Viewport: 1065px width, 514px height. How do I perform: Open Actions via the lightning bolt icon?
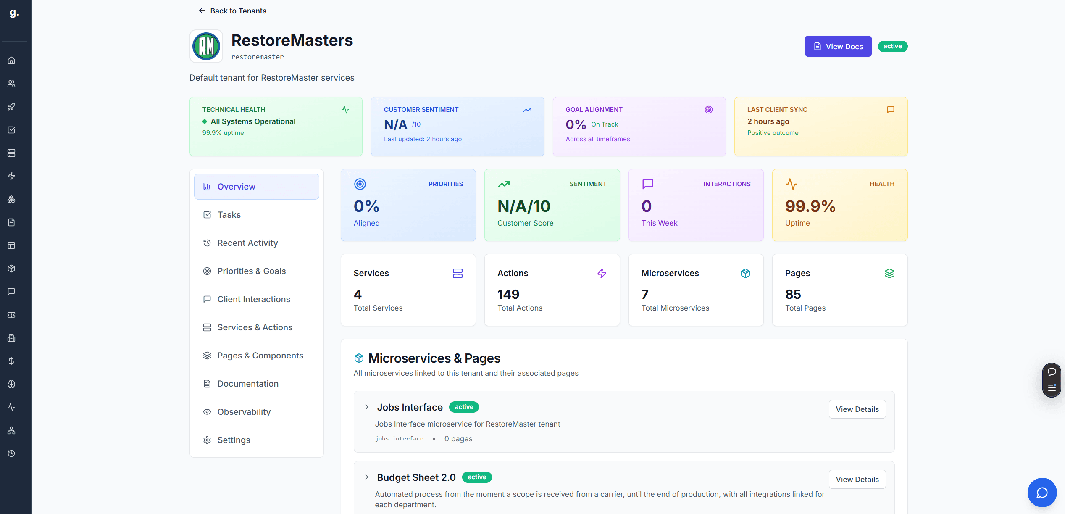(x=11, y=176)
